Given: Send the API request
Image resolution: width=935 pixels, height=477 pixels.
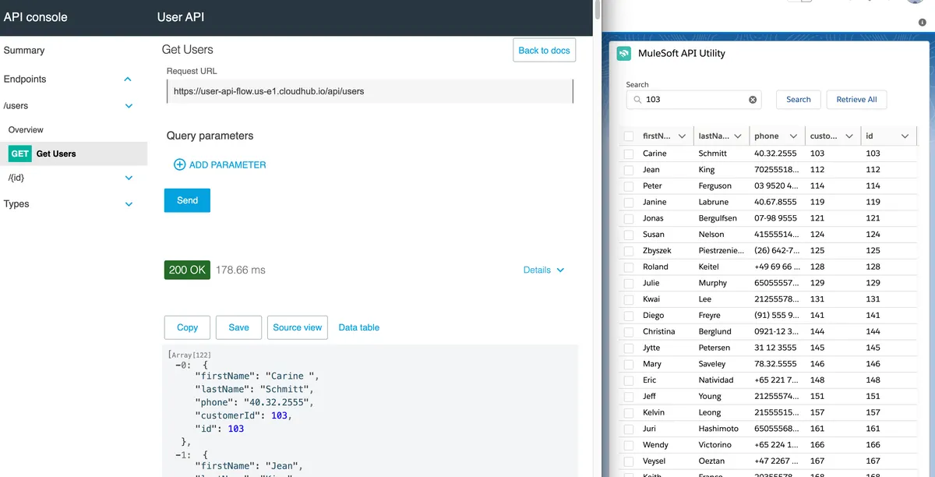Looking at the screenshot, I should click(x=187, y=200).
